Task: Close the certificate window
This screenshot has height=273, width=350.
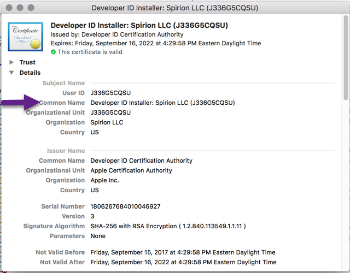Action: pyautogui.click(x=9, y=9)
